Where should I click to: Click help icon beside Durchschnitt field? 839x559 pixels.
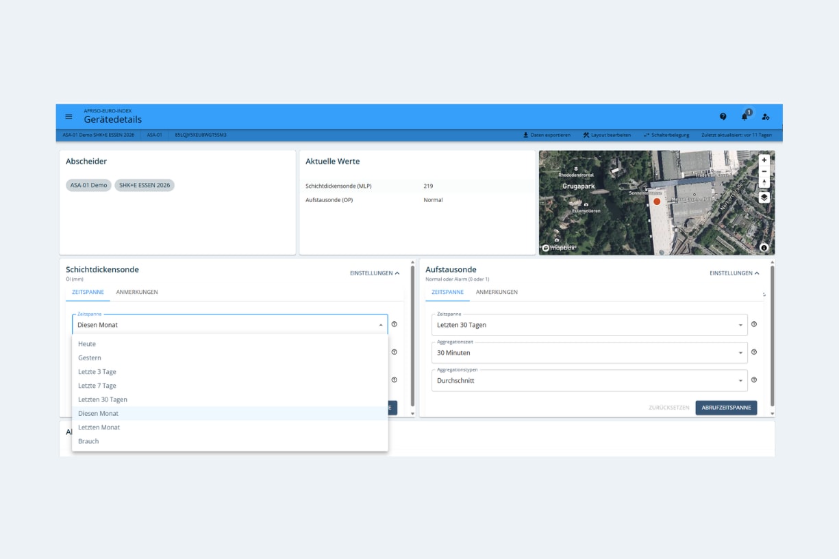coord(754,380)
